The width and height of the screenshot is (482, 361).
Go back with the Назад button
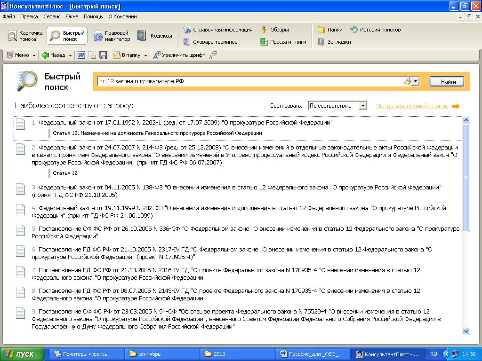tap(54, 55)
